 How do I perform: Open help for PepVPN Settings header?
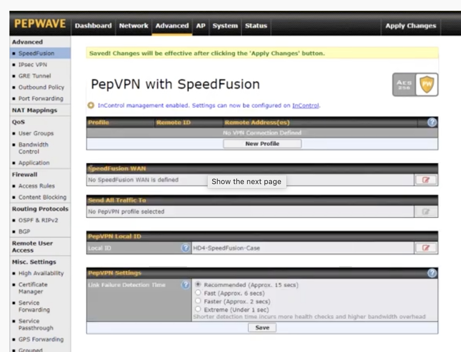(x=432, y=273)
